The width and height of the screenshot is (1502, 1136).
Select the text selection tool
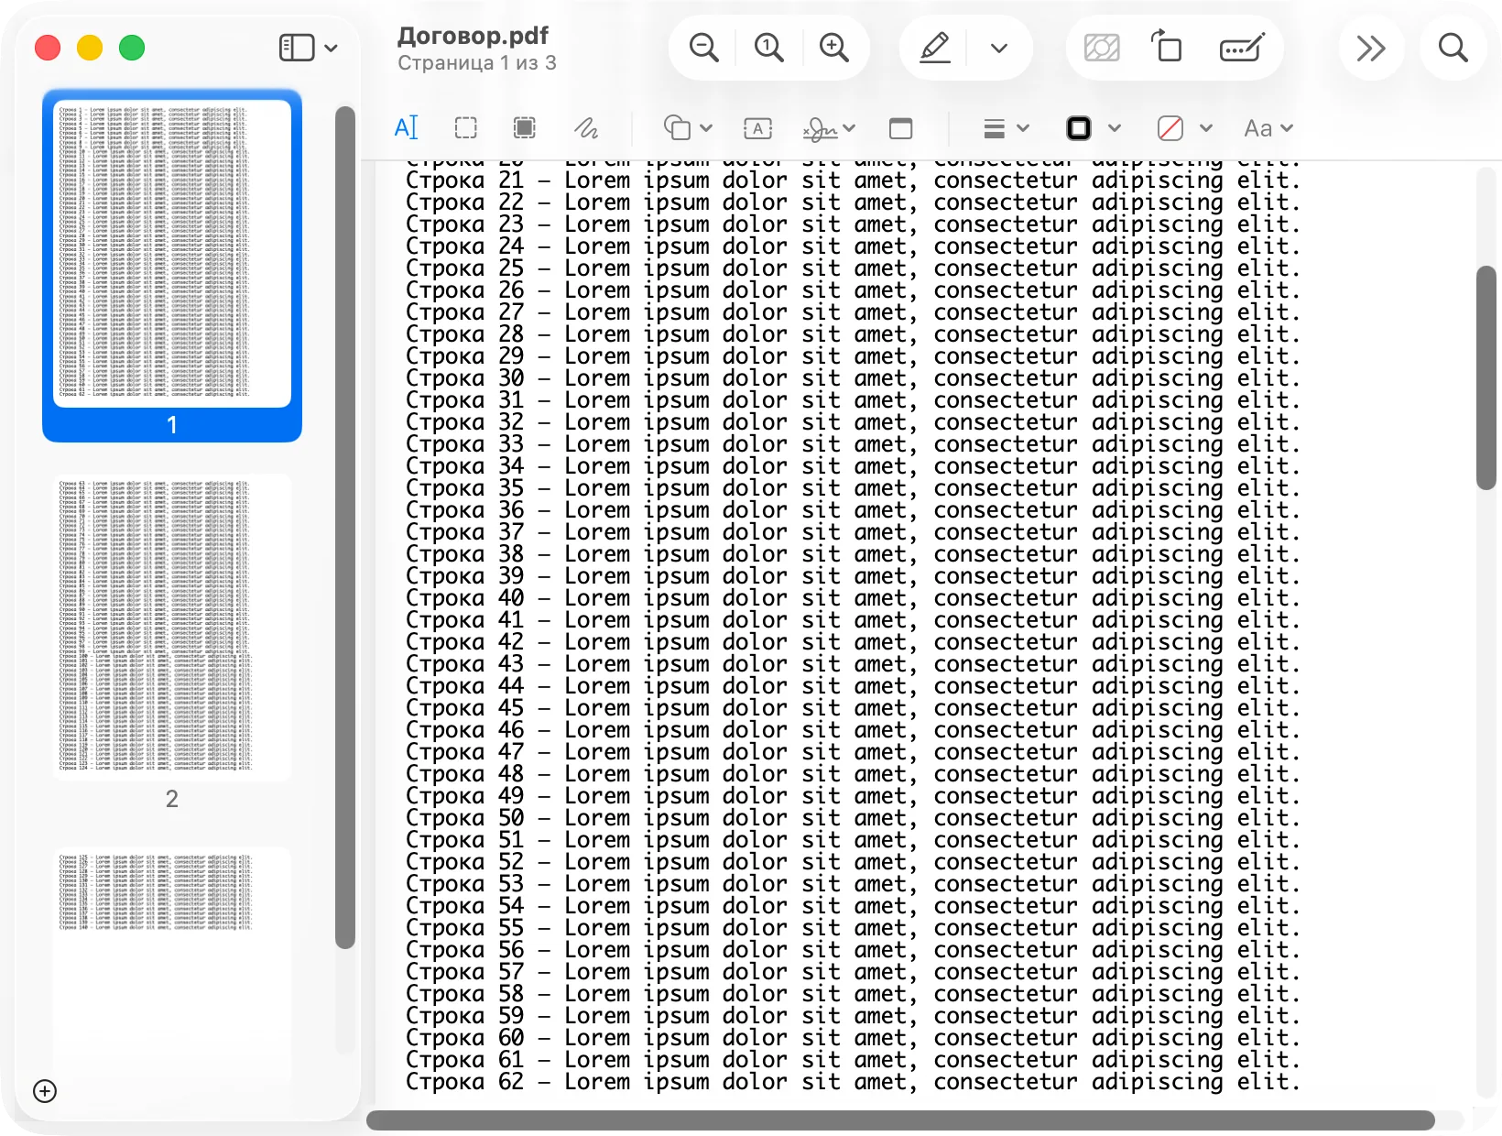[406, 128]
